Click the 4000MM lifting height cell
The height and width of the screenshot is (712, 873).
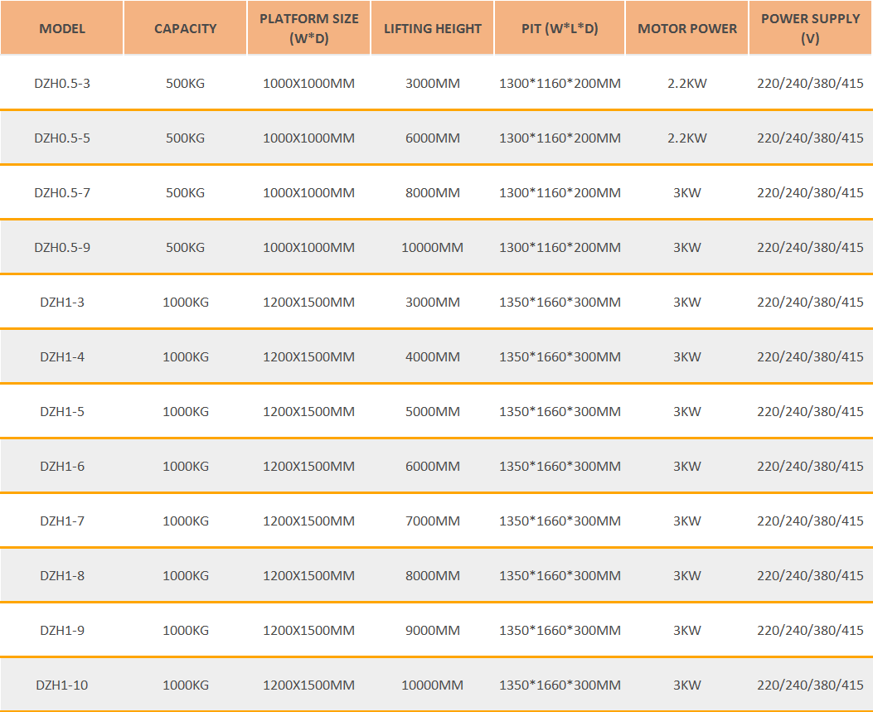tap(432, 356)
